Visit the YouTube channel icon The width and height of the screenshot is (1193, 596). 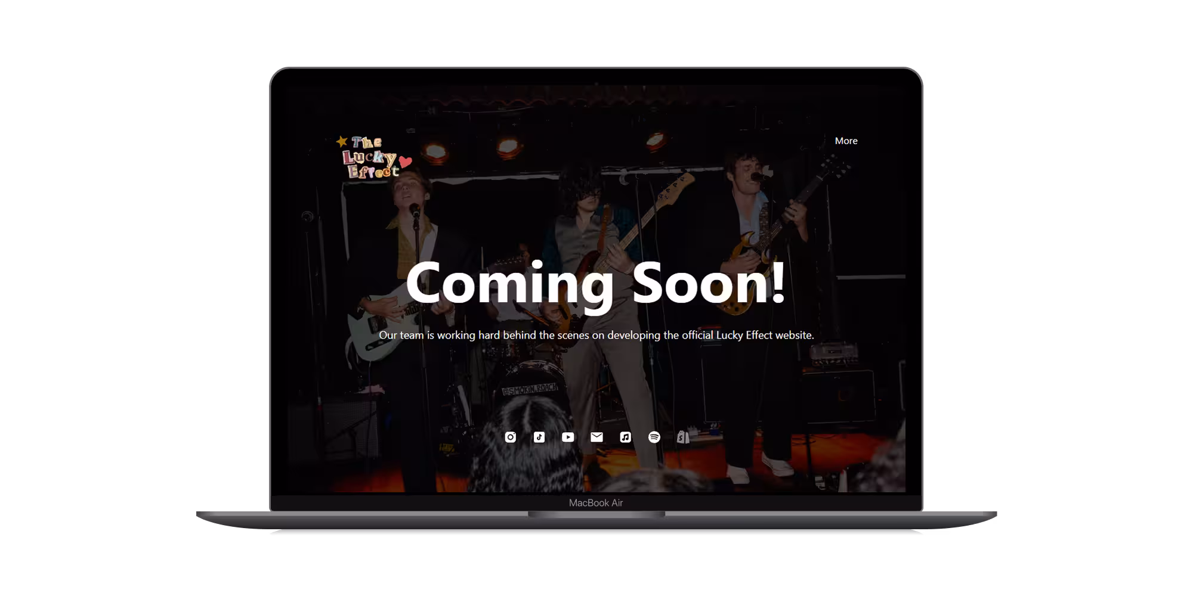click(x=568, y=437)
